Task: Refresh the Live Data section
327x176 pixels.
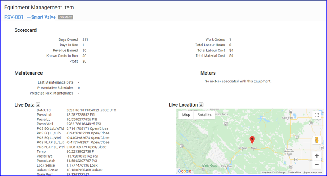Action: [x=38, y=105]
